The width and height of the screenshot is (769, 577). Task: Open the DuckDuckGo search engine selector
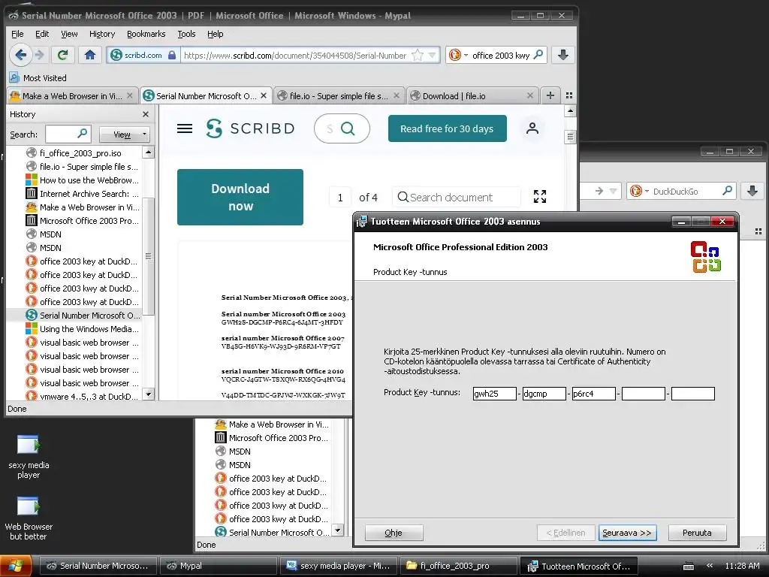point(458,55)
